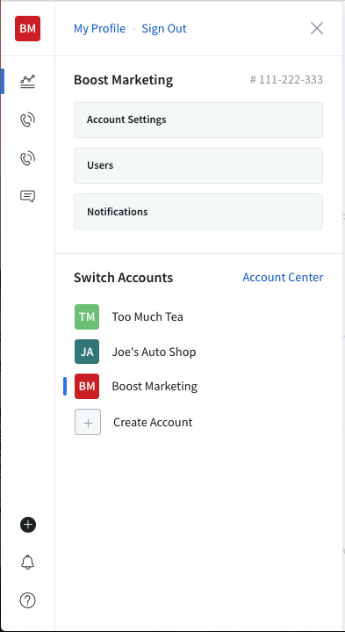Click the red BM account avatar in sidebar
Screen dimensions: 345x632
pyautogui.click(x=27, y=29)
